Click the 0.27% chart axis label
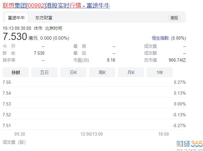This screenshot has width=203, height=151. point(180,82)
